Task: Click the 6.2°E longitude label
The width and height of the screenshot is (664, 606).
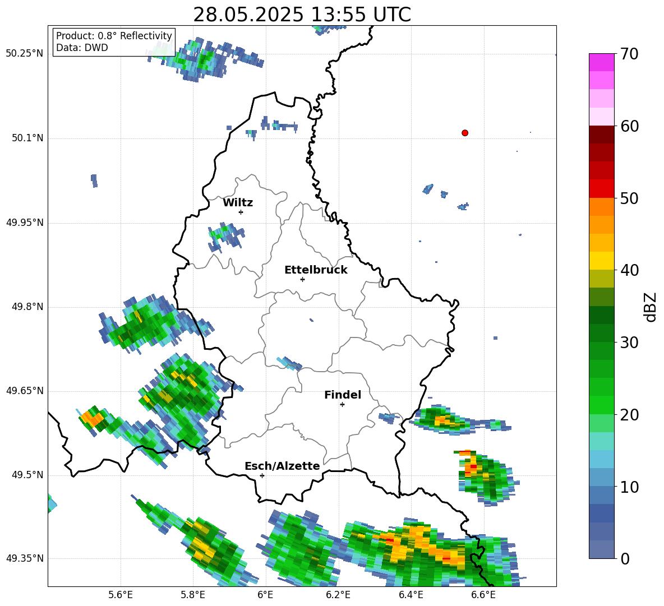Action: (x=338, y=595)
